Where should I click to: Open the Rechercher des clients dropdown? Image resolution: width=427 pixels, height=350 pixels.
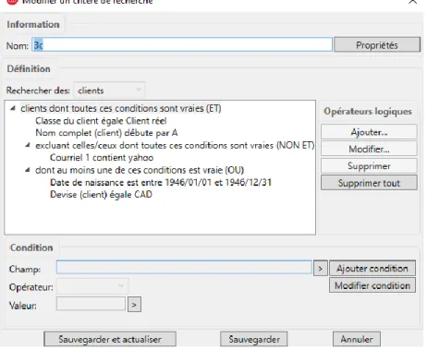point(109,91)
